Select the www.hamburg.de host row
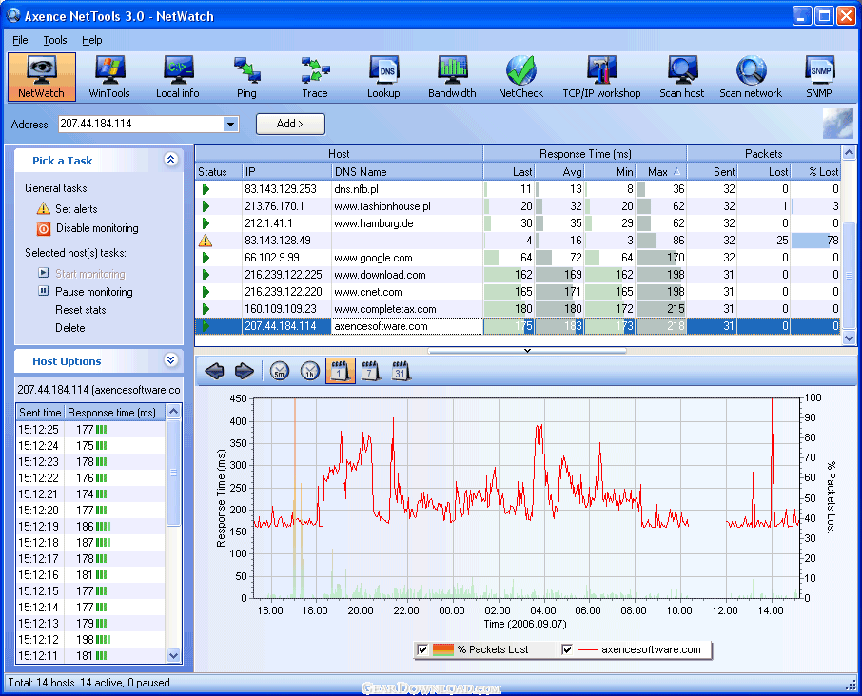Screen dimensions: 862x696 pyautogui.click(x=518, y=223)
